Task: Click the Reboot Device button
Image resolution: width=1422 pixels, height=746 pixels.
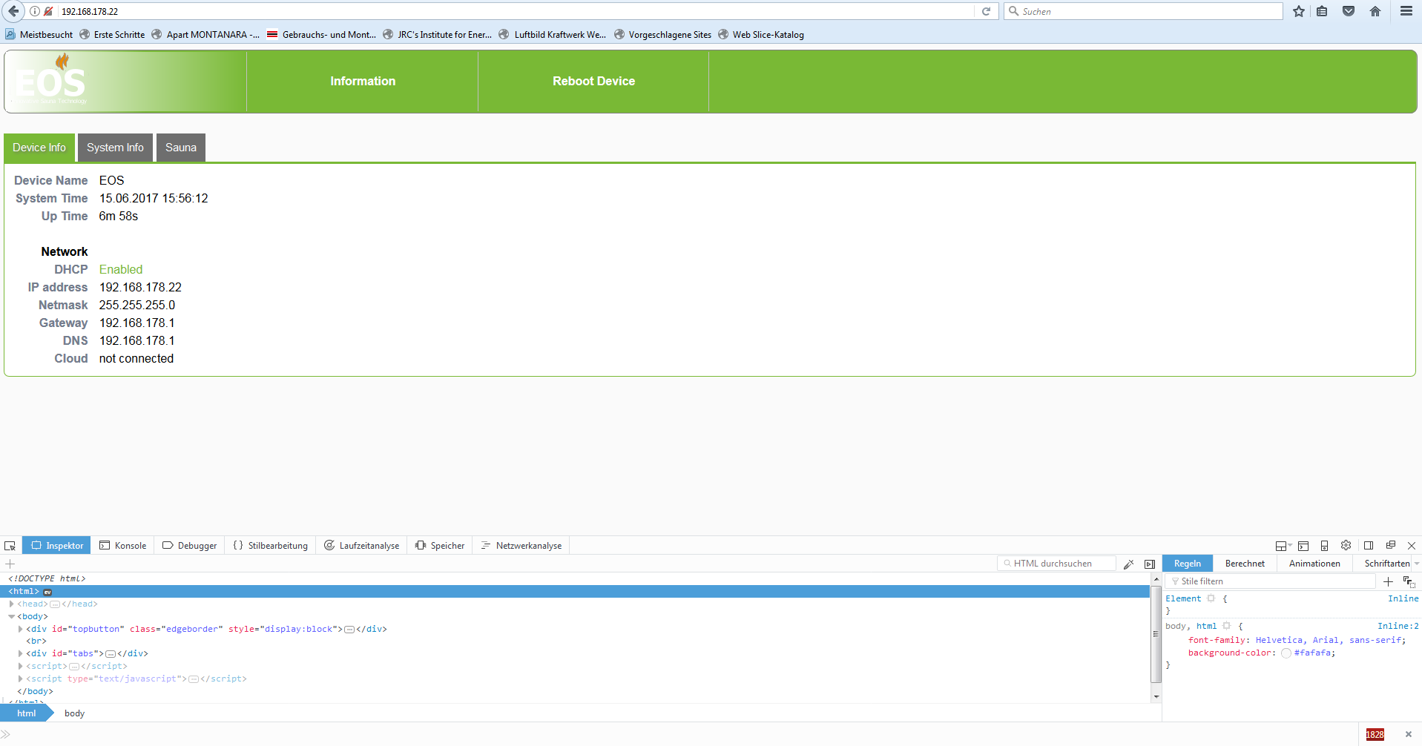Action: (593, 82)
